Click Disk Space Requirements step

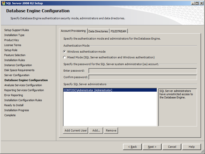click(19, 70)
